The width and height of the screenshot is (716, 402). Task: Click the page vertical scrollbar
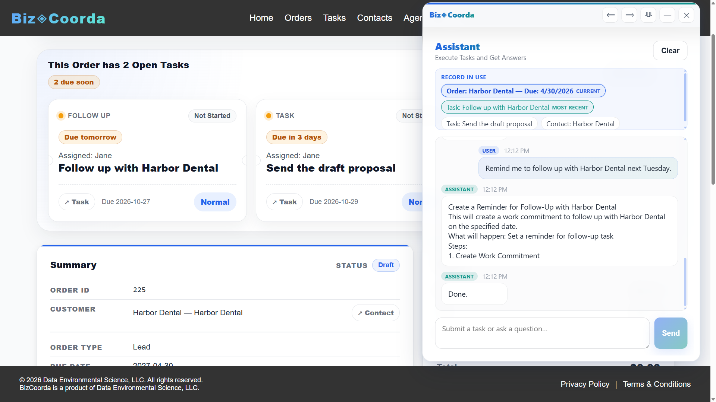713,110
